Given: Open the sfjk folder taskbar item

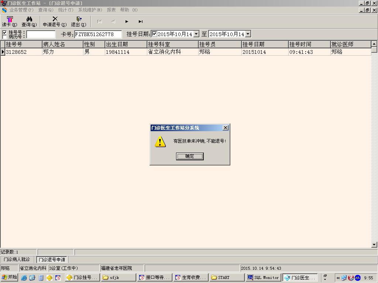Looking at the screenshot, I should (x=118, y=277).
